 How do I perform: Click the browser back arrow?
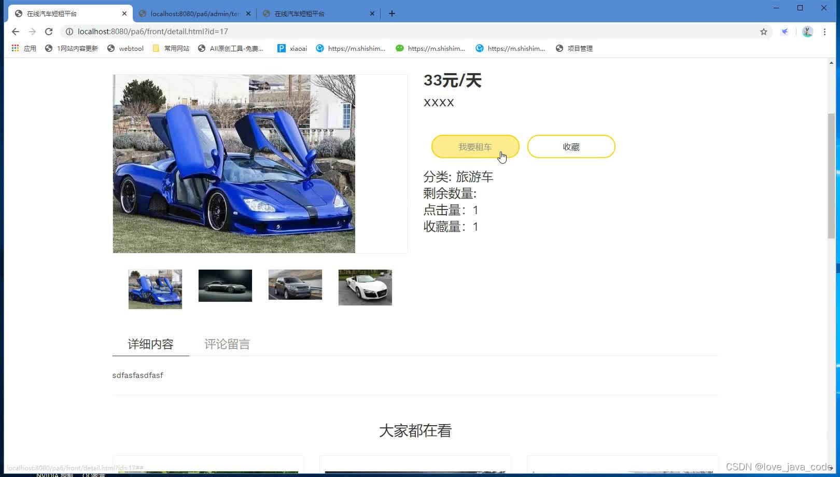tap(16, 32)
